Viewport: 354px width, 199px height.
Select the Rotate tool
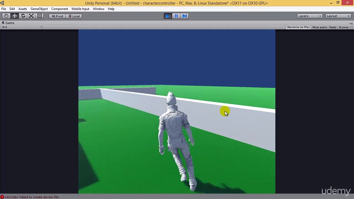[x=23, y=16]
